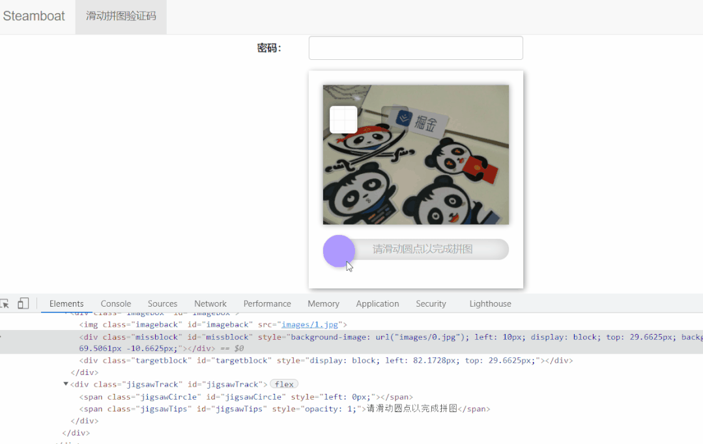Click the Steamboat brand link
703x444 pixels.
tap(34, 16)
